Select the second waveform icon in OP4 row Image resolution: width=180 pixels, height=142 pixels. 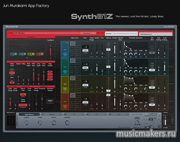pyautogui.click(x=78, y=96)
